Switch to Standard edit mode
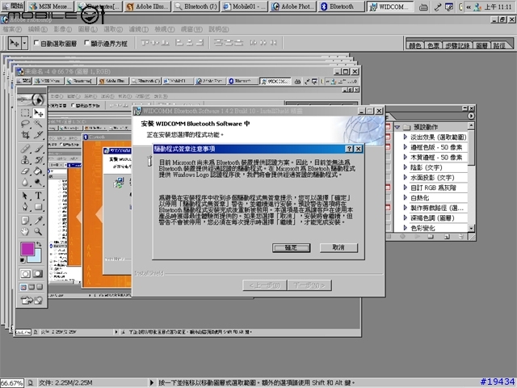Image resolution: width=517 pixels, height=388 pixels. [x=25, y=274]
